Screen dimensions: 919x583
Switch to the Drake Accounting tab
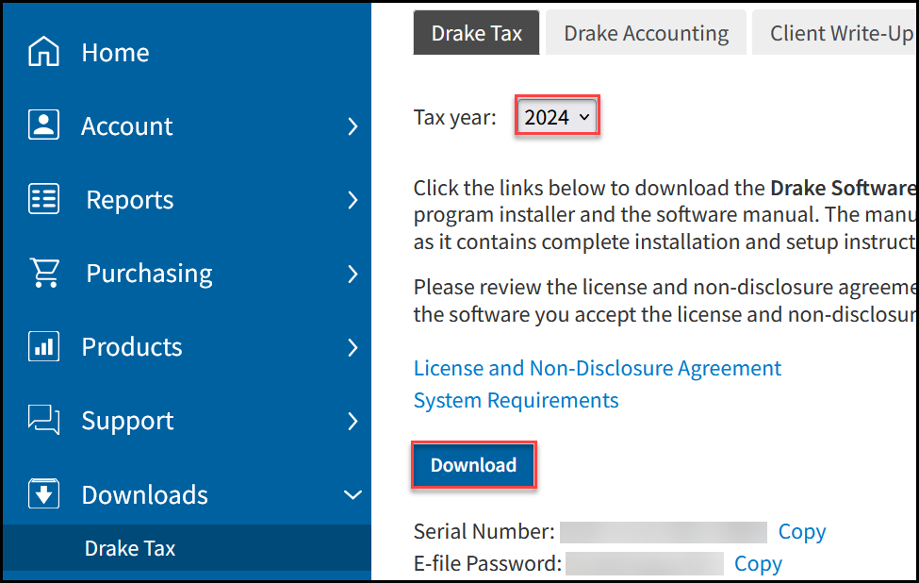tap(646, 33)
